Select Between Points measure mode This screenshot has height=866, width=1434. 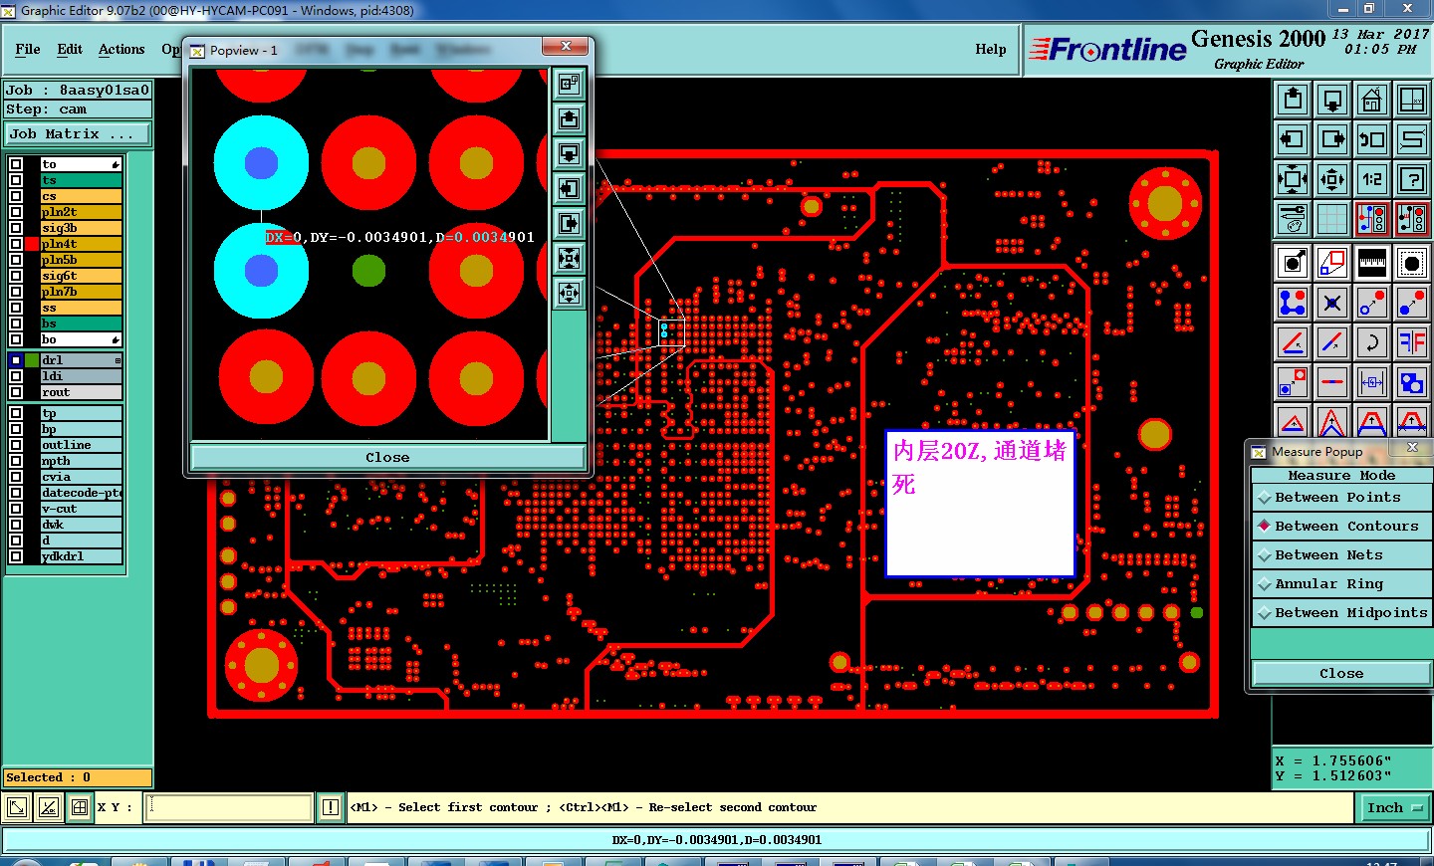(1341, 498)
